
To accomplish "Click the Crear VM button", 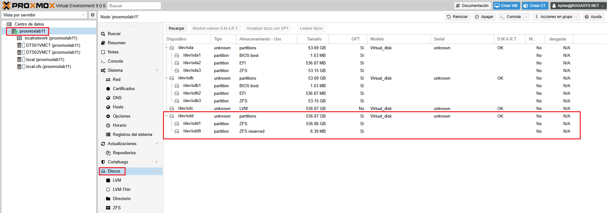I will tap(506, 6).
